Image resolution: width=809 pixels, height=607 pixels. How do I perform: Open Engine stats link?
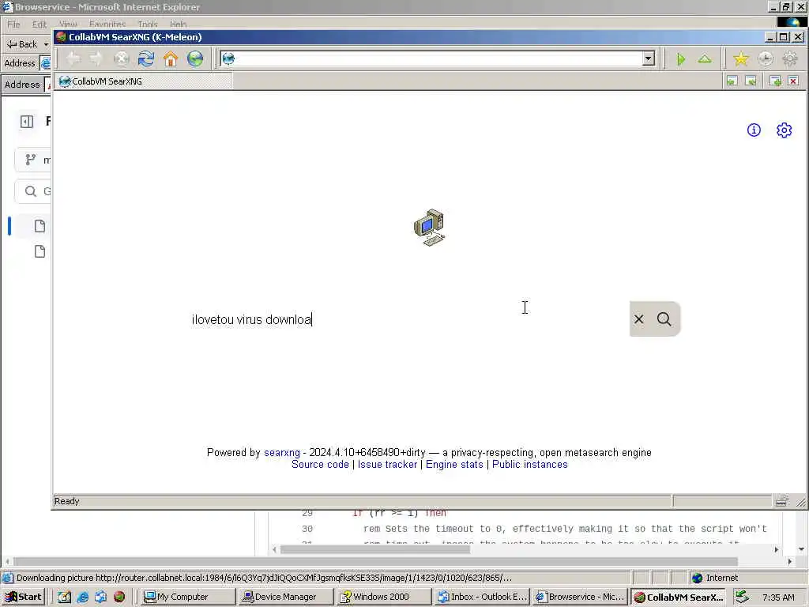(454, 465)
